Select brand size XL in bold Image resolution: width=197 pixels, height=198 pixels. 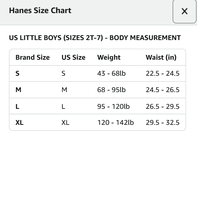[19, 123]
